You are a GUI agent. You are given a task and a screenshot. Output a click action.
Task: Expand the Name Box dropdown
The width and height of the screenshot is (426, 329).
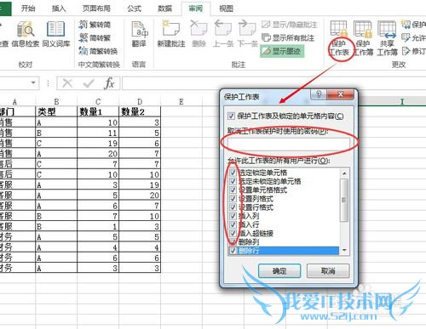tap(33, 83)
